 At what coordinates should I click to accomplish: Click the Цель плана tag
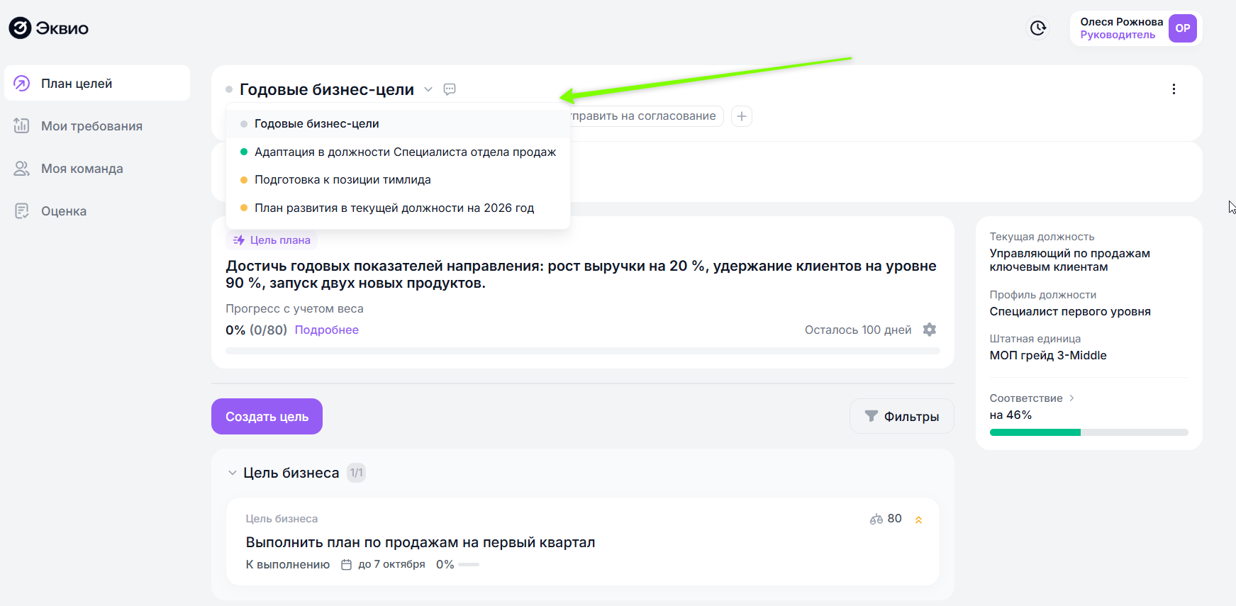click(272, 240)
